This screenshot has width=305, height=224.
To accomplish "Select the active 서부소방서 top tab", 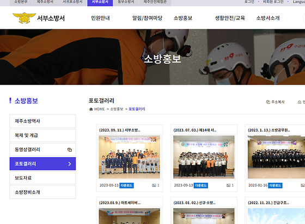I will (x=100, y=2).
